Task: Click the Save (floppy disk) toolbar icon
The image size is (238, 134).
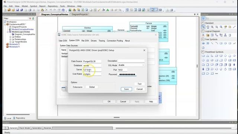Action: (x=17, y=10)
